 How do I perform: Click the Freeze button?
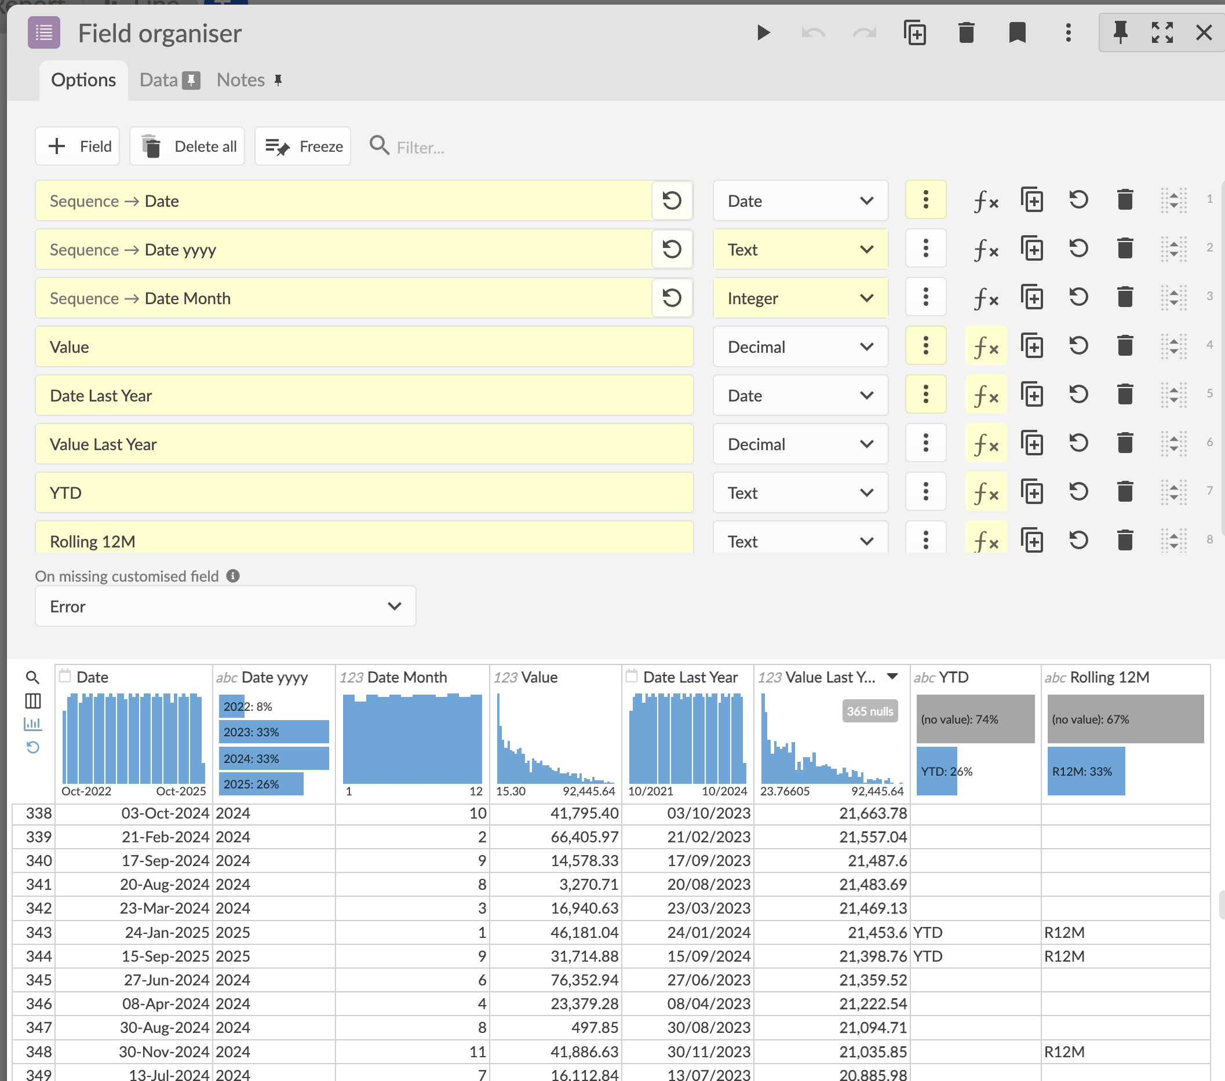pos(303,147)
